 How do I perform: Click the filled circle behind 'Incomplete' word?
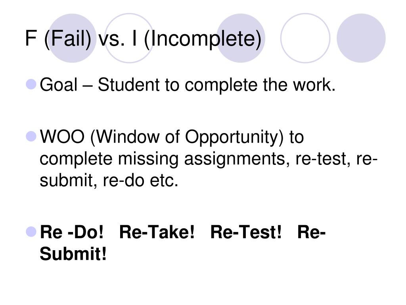coord(241,38)
